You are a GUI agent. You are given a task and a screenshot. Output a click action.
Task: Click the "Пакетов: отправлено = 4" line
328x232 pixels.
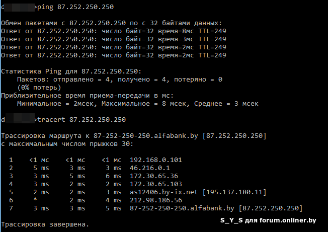click(119, 80)
